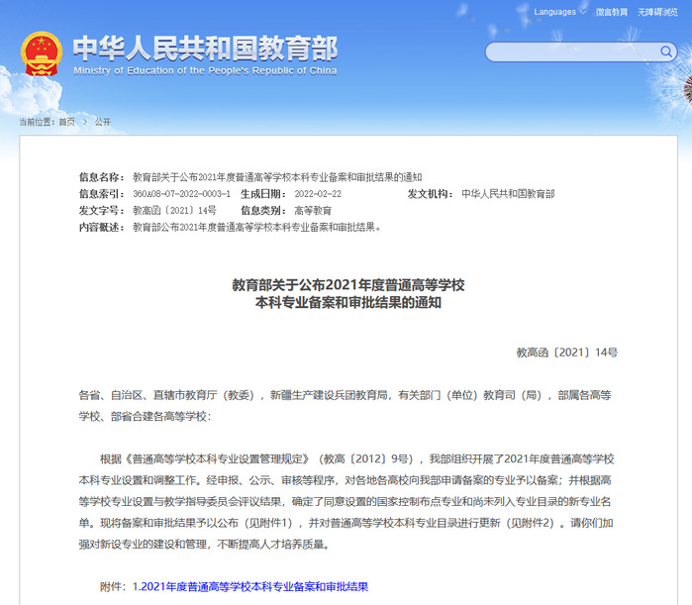Focus the site search input box
The width and height of the screenshot is (692, 605).
pyautogui.click(x=566, y=52)
